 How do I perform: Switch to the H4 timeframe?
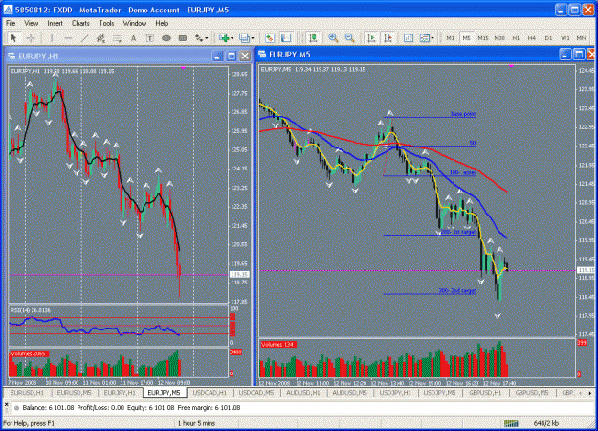pos(532,37)
